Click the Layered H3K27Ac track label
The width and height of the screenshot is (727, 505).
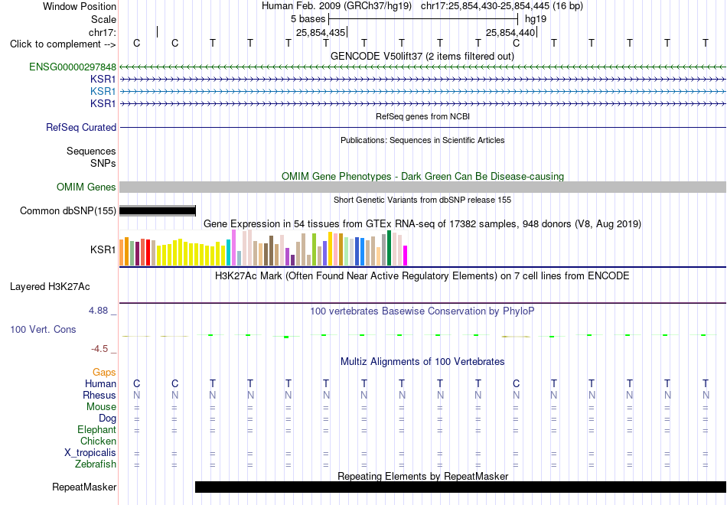[x=50, y=287]
